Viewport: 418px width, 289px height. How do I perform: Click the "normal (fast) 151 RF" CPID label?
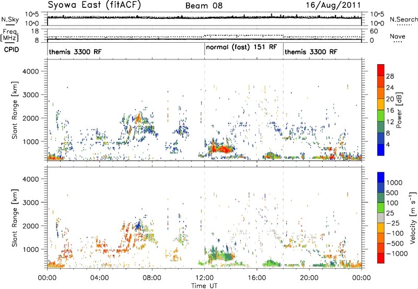[x=241, y=47]
